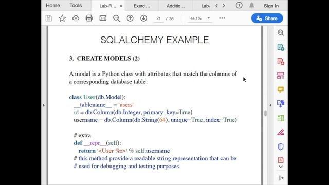Image resolution: width=329 pixels, height=185 pixels.
Task: Select the Lab-Fl... document tab
Action: click(107, 6)
